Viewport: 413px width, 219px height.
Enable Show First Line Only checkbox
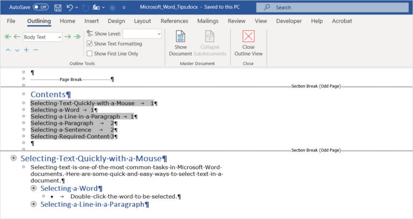(x=90, y=54)
